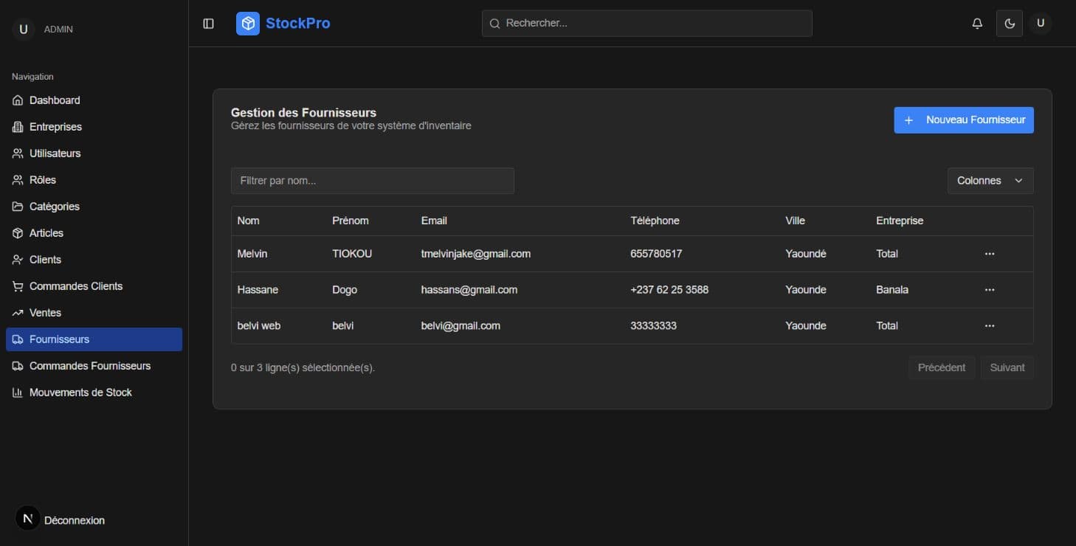
Task: Toggle the sidebar panel icon
Action: (208, 24)
